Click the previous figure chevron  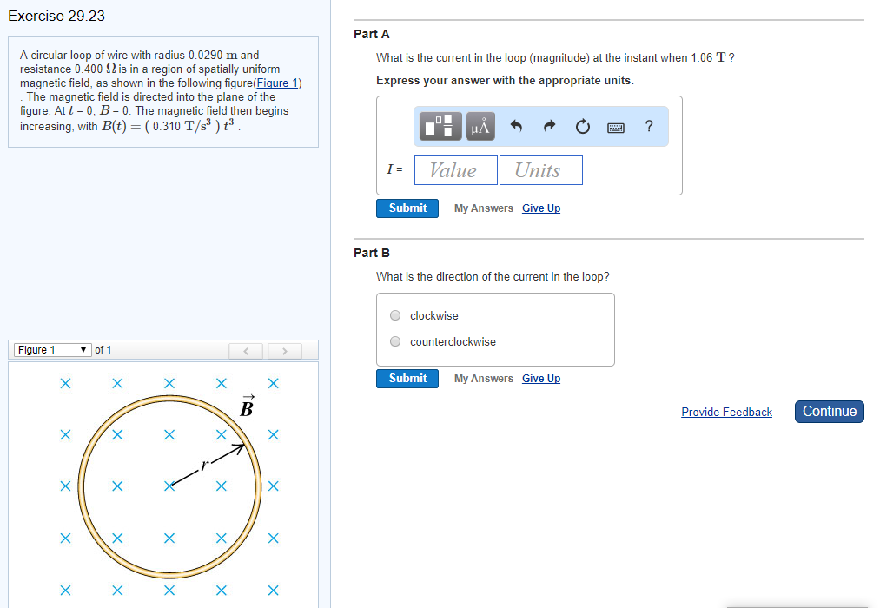[246, 350]
